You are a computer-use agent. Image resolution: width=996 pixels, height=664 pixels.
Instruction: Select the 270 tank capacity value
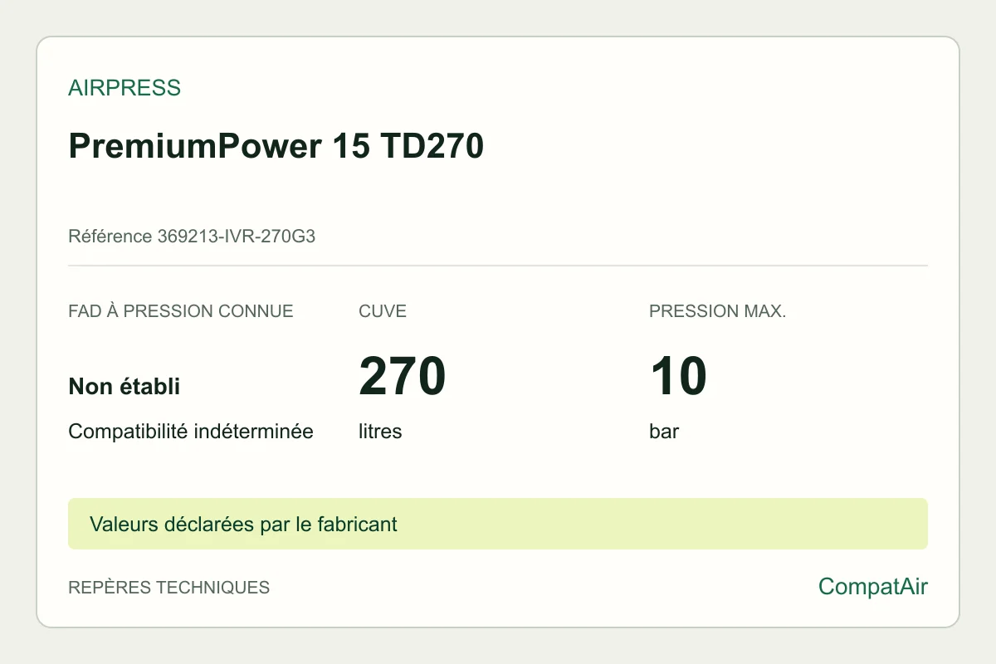(403, 376)
